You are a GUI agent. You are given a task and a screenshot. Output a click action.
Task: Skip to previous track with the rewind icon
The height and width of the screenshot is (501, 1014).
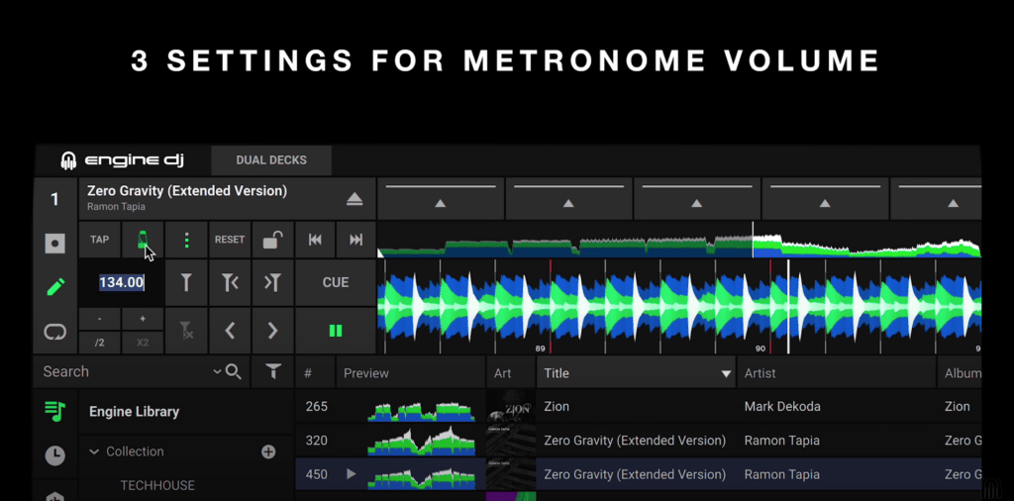[x=315, y=240]
